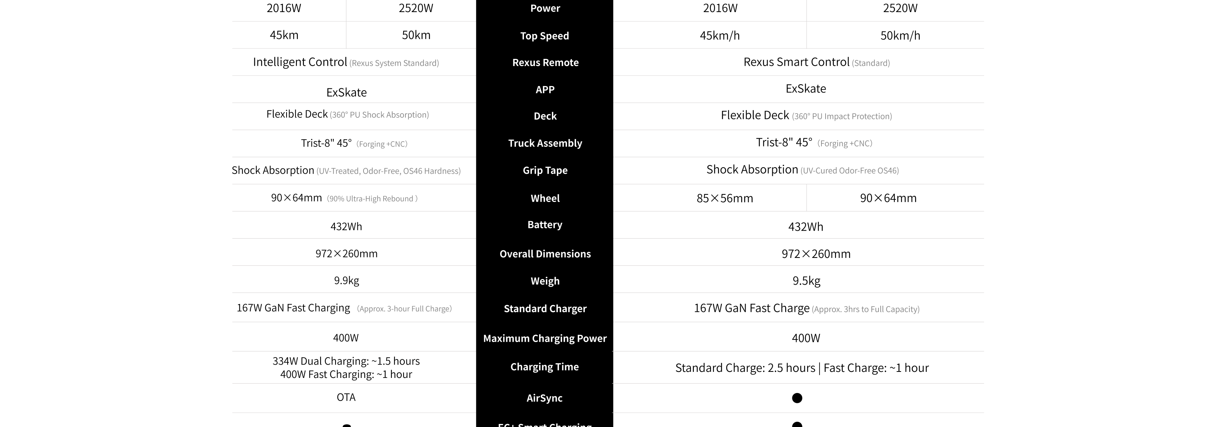Select the Standard Charge 2.5 hours text
The height and width of the screenshot is (427, 1208).
coord(745,368)
